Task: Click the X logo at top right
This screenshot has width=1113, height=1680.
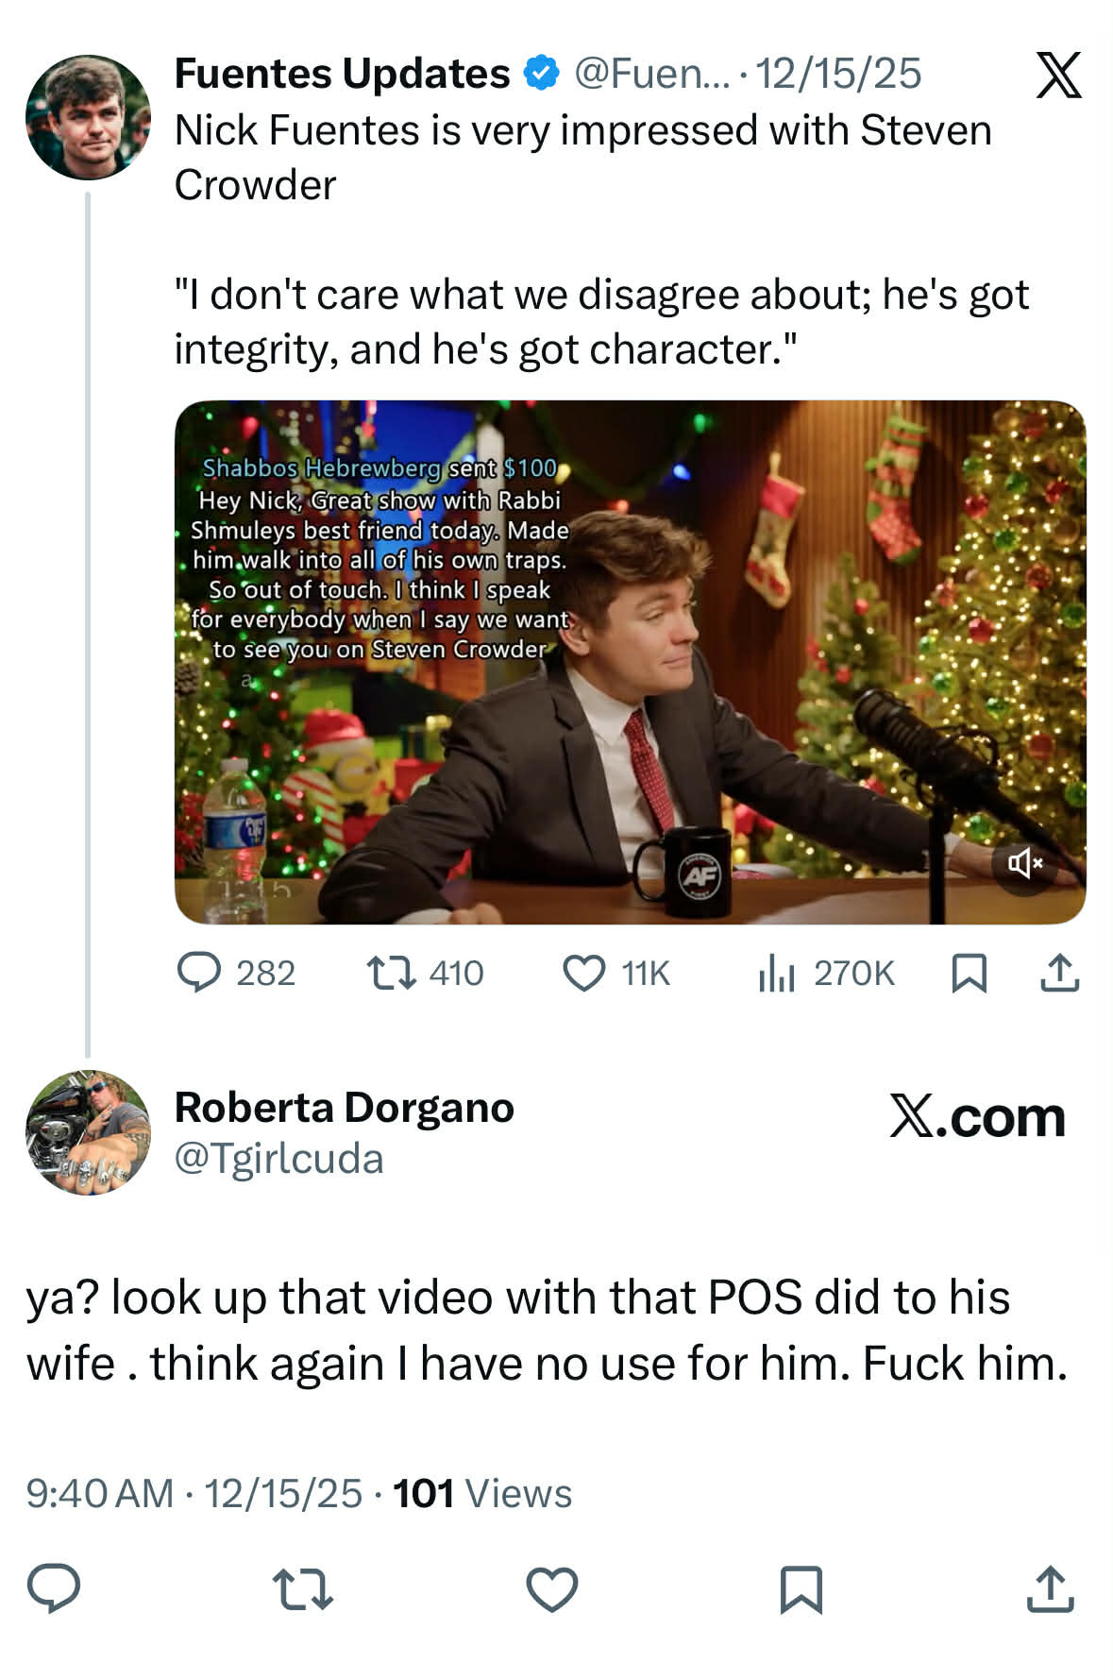Action: (x=1058, y=76)
